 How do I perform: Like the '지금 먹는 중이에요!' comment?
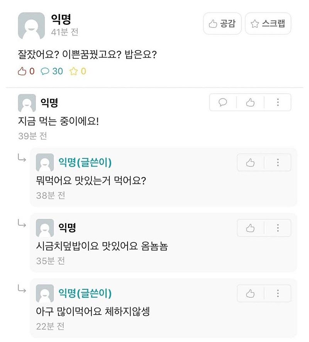pyautogui.click(x=250, y=102)
